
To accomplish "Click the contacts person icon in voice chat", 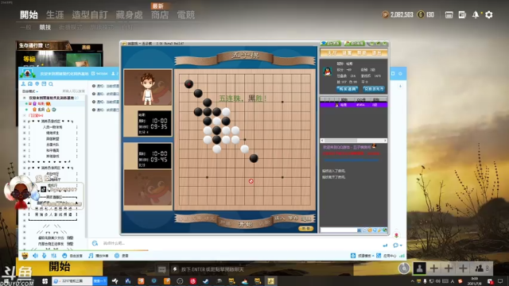I will click(23, 84).
